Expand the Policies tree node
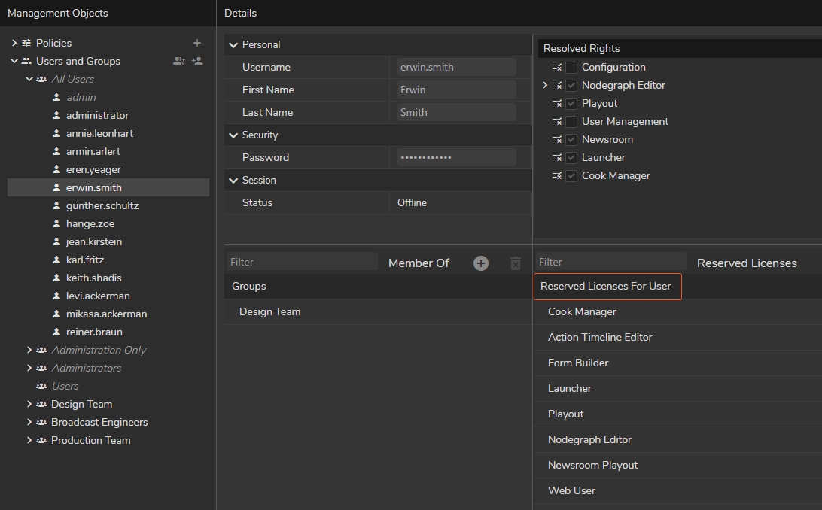822x510 pixels. tap(14, 43)
